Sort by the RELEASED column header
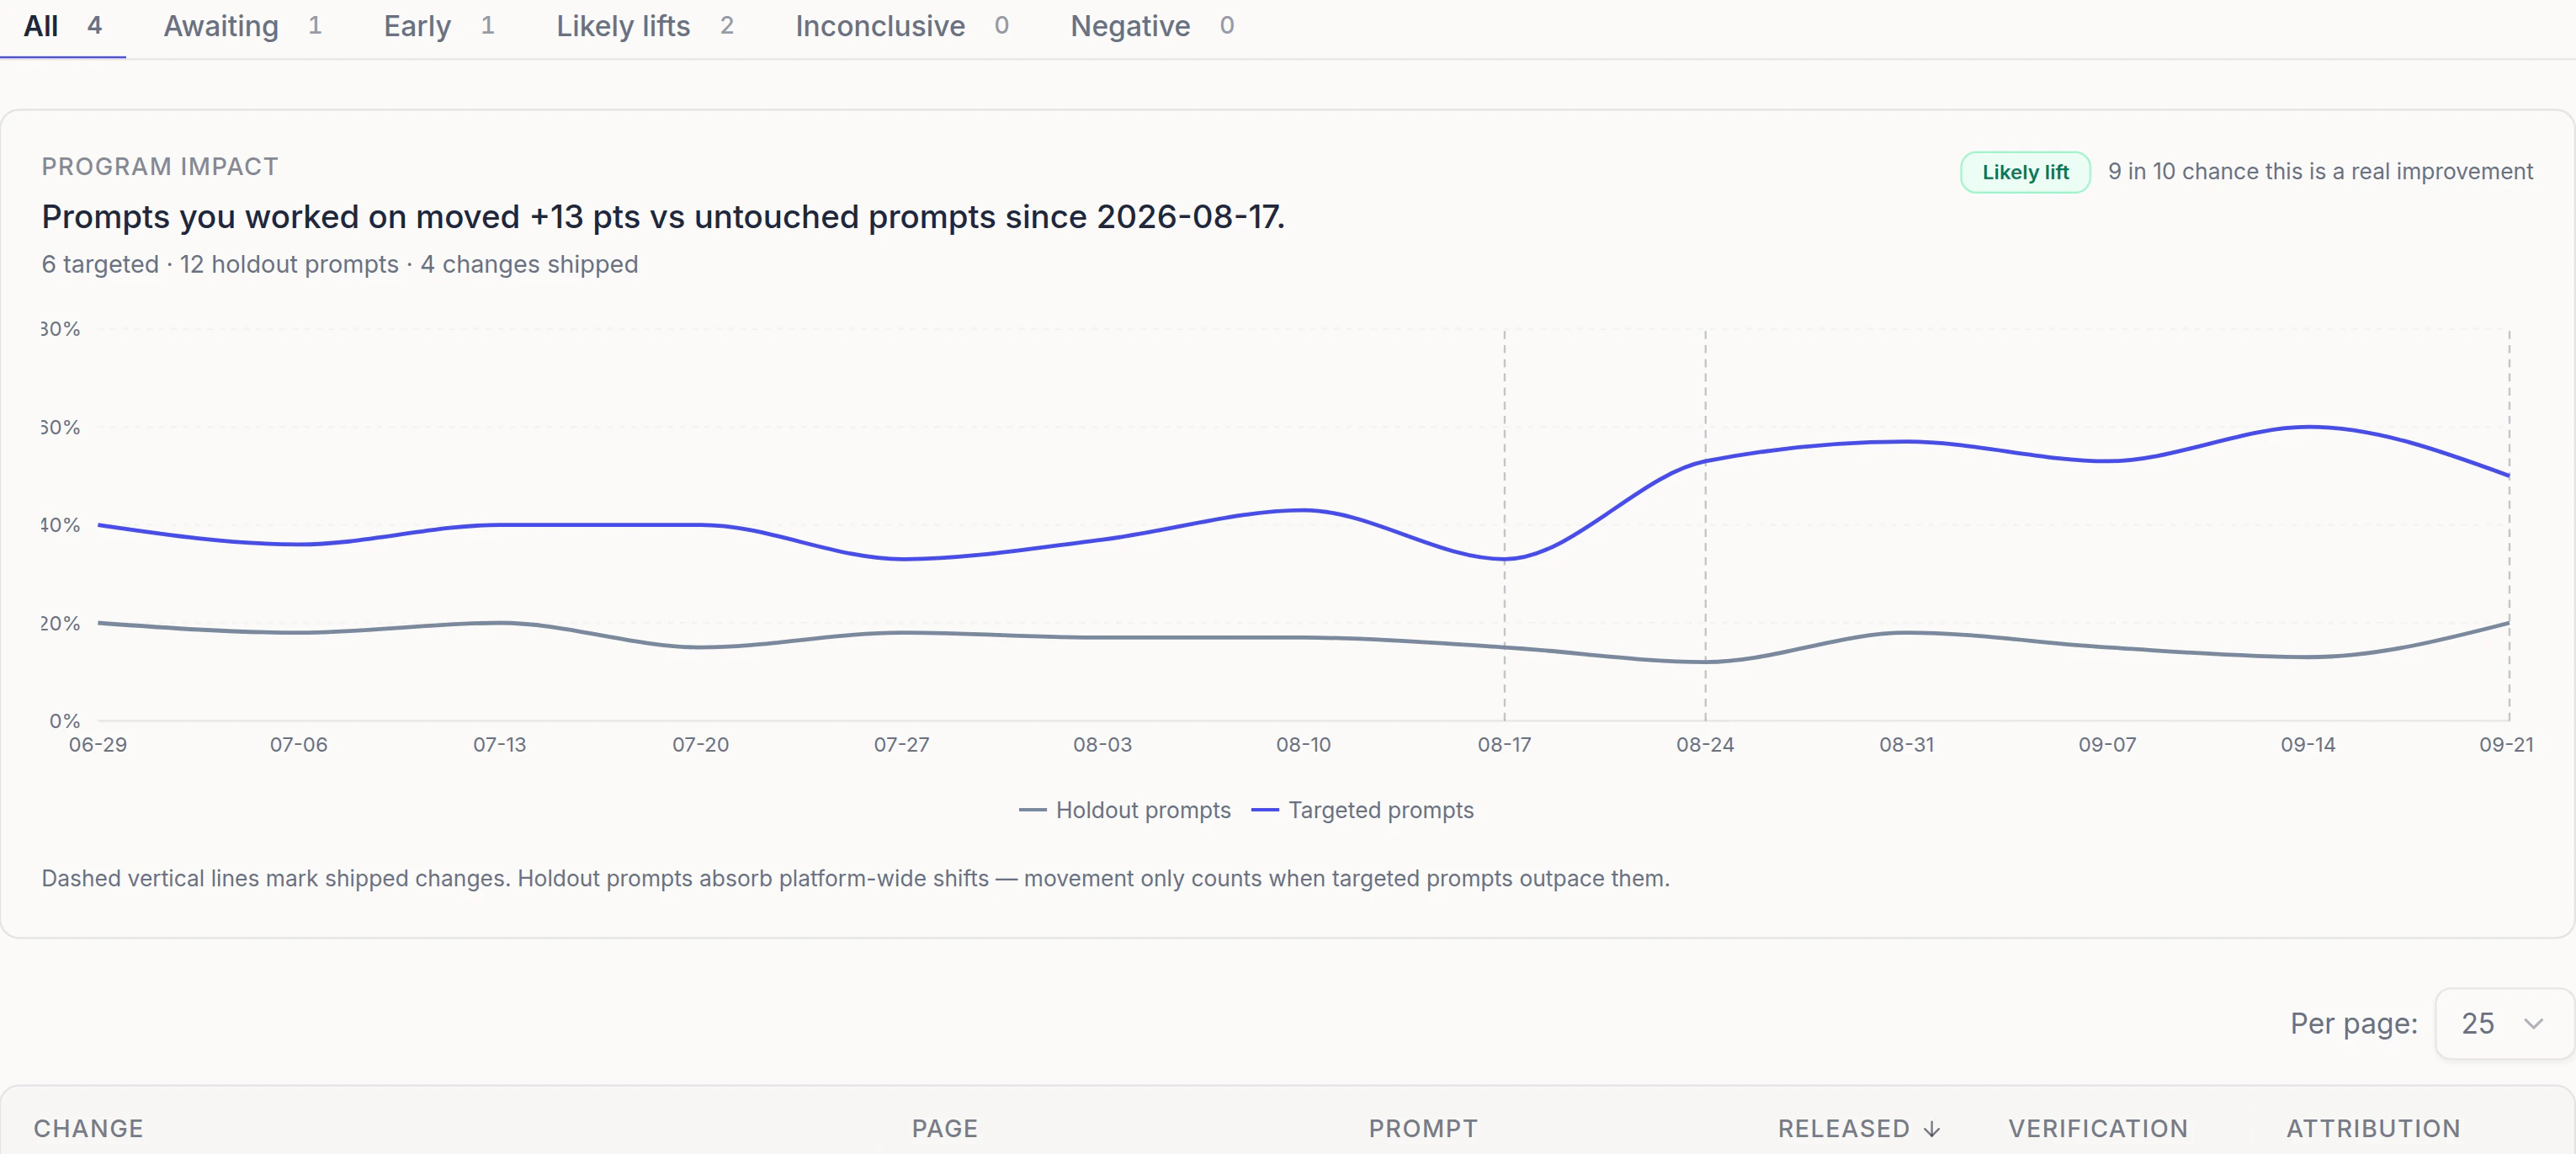This screenshot has width=2576, height=1154. click(1858, 1128)
